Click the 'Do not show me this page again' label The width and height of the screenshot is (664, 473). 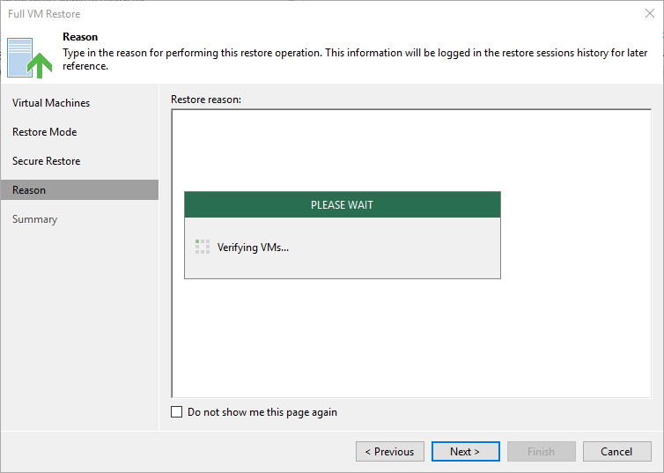262,412
